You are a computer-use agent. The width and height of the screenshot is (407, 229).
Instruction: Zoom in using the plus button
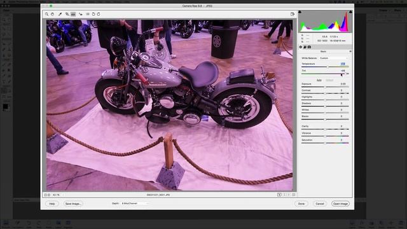(x=49, y=195)
